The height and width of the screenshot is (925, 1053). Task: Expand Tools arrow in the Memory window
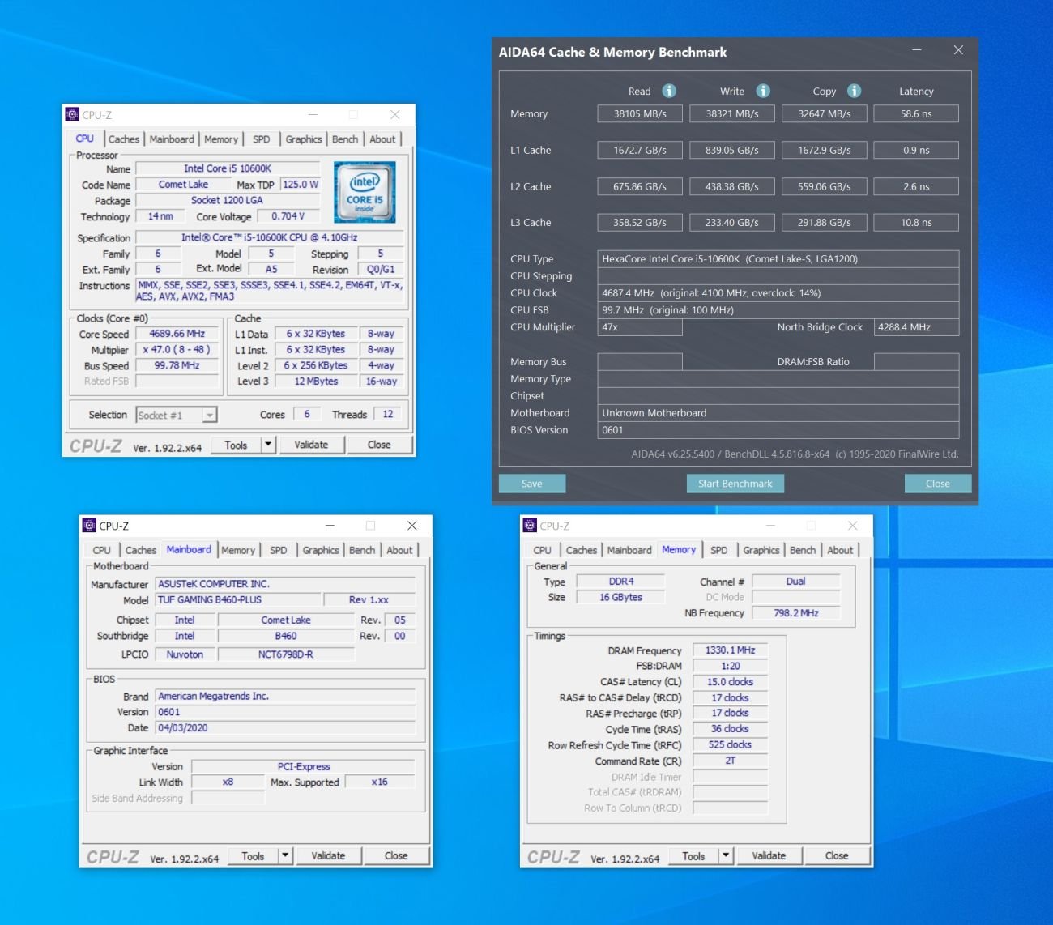click(x=726, y=855)
